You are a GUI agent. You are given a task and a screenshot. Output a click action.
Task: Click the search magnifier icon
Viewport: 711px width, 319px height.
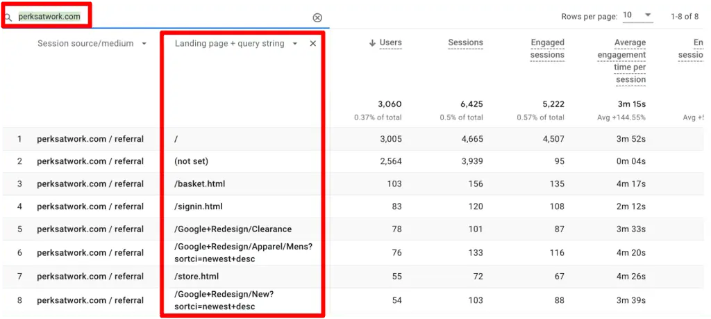(x=8, y=18)
